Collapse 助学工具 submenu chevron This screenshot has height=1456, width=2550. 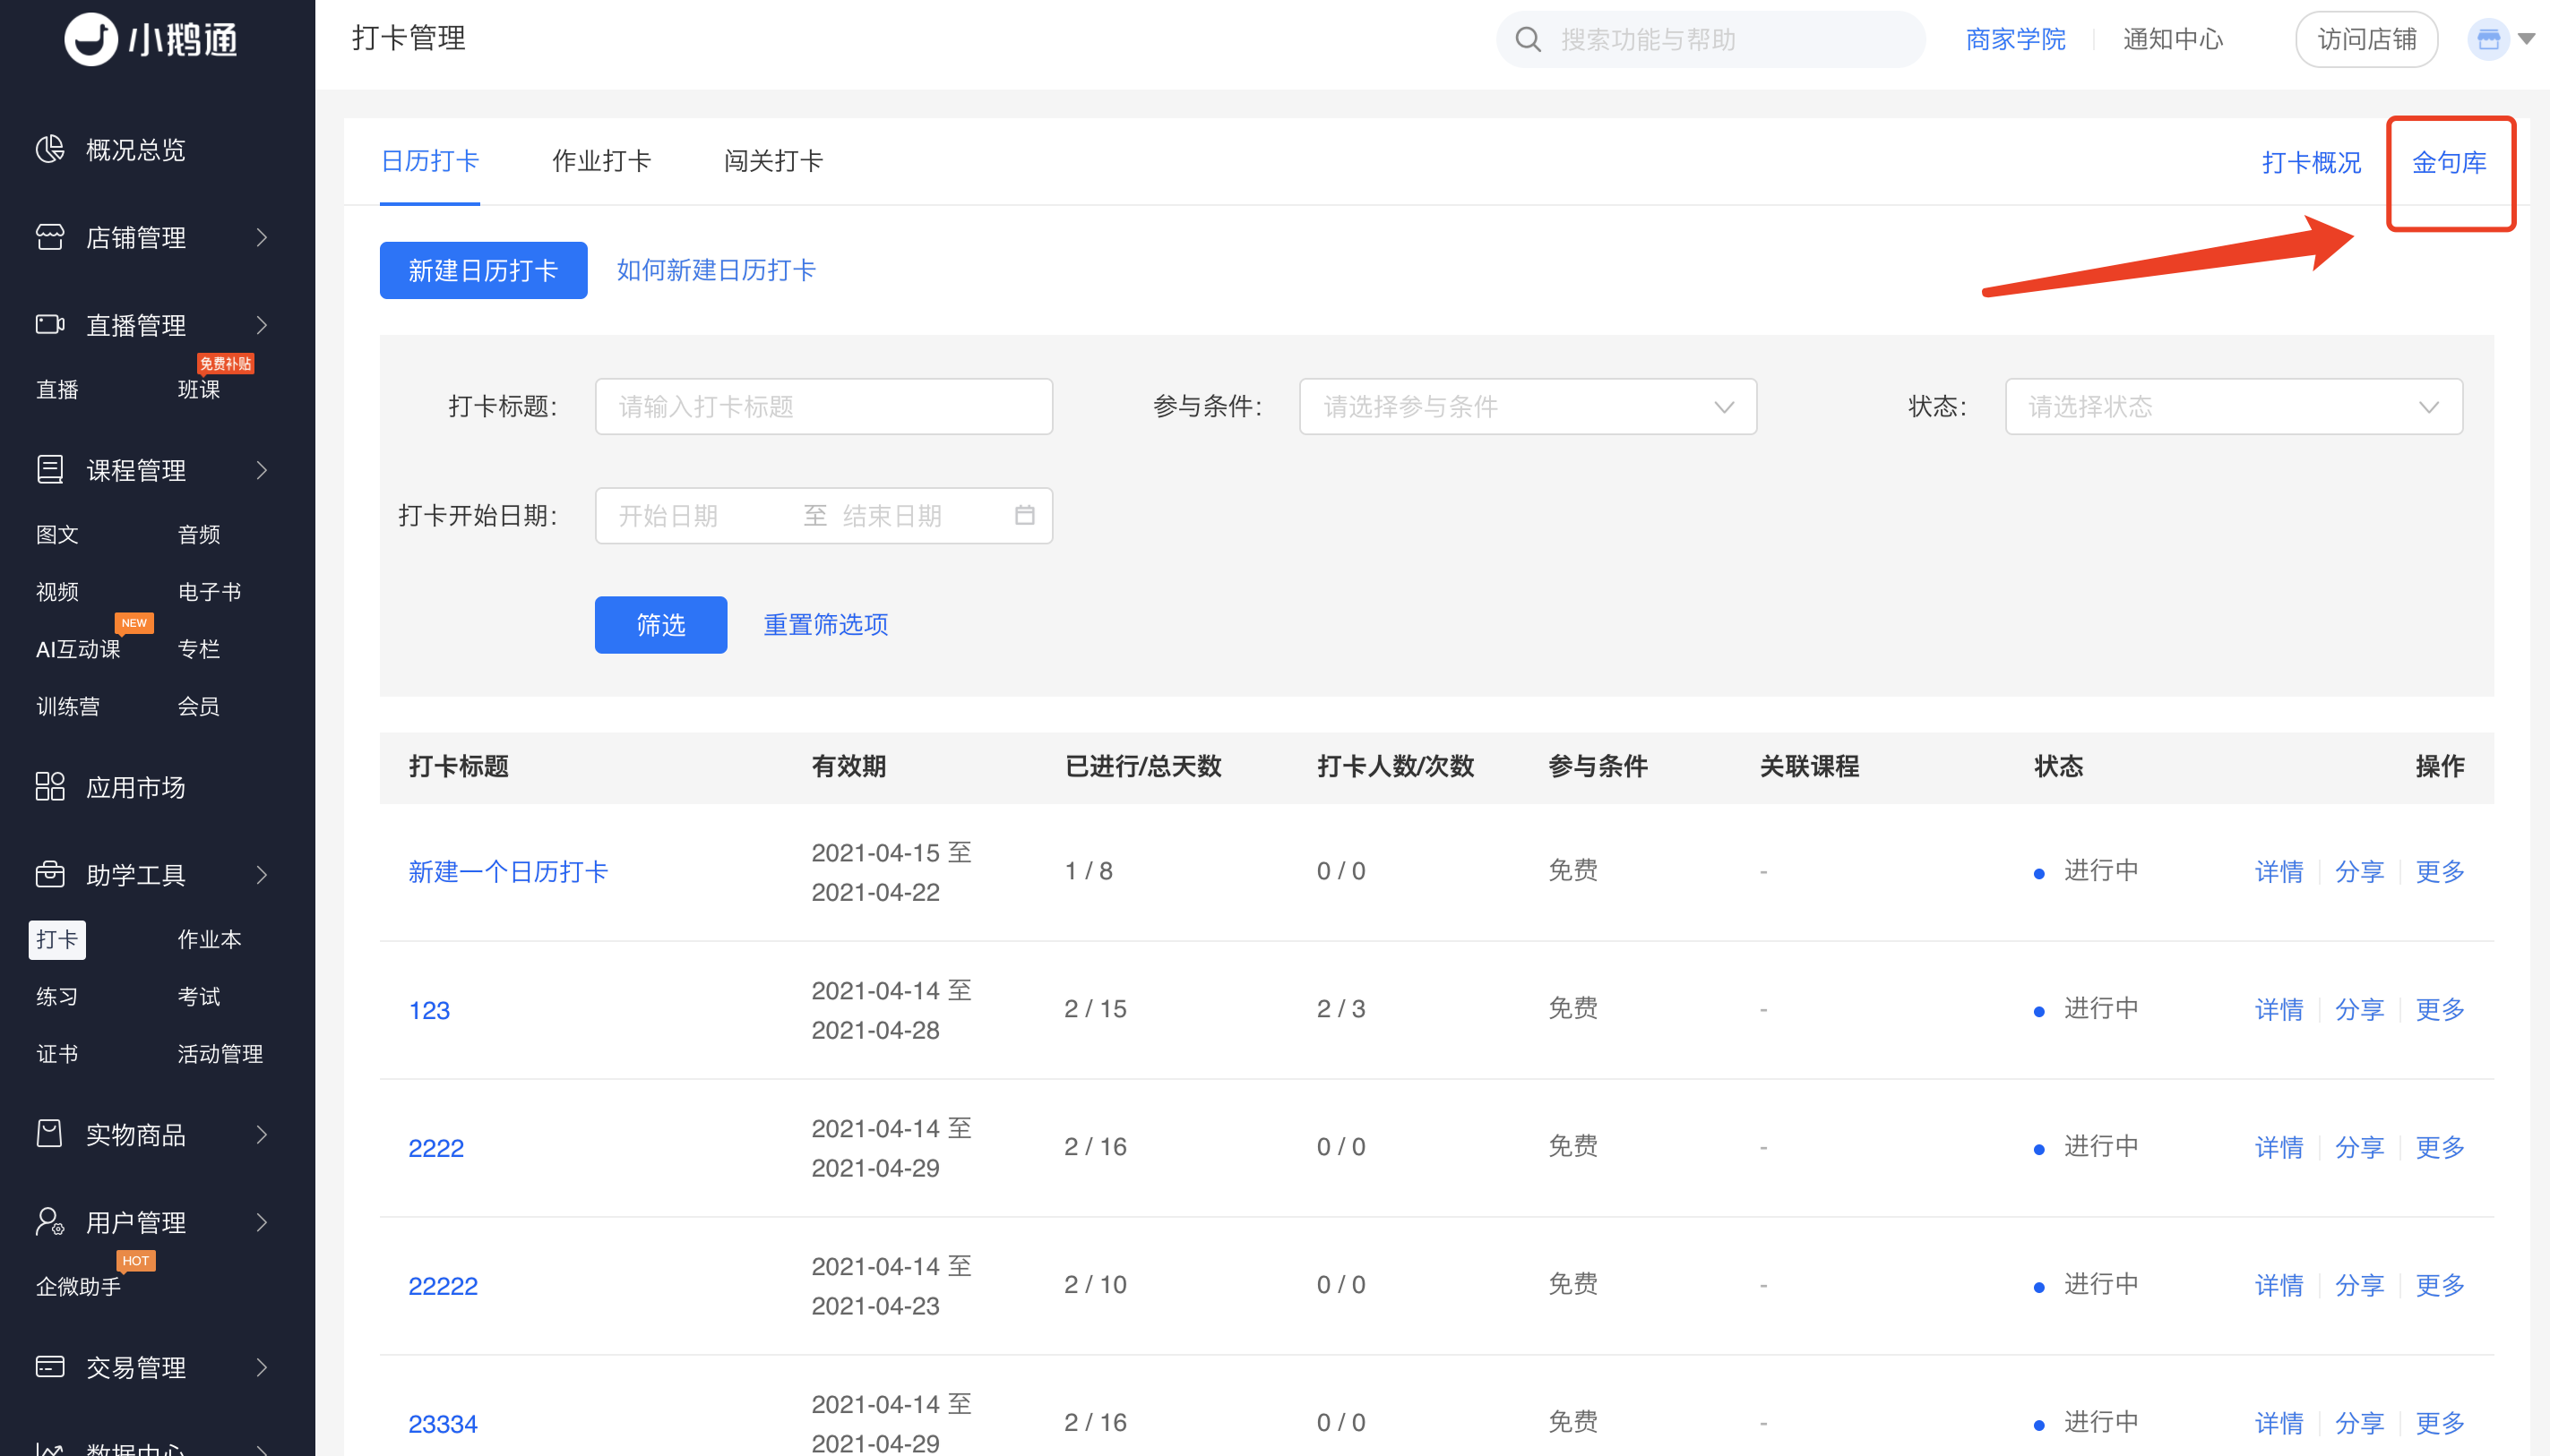pos(263,875)
